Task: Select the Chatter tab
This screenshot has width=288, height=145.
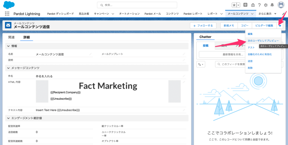Action: [x=205, y=37]
